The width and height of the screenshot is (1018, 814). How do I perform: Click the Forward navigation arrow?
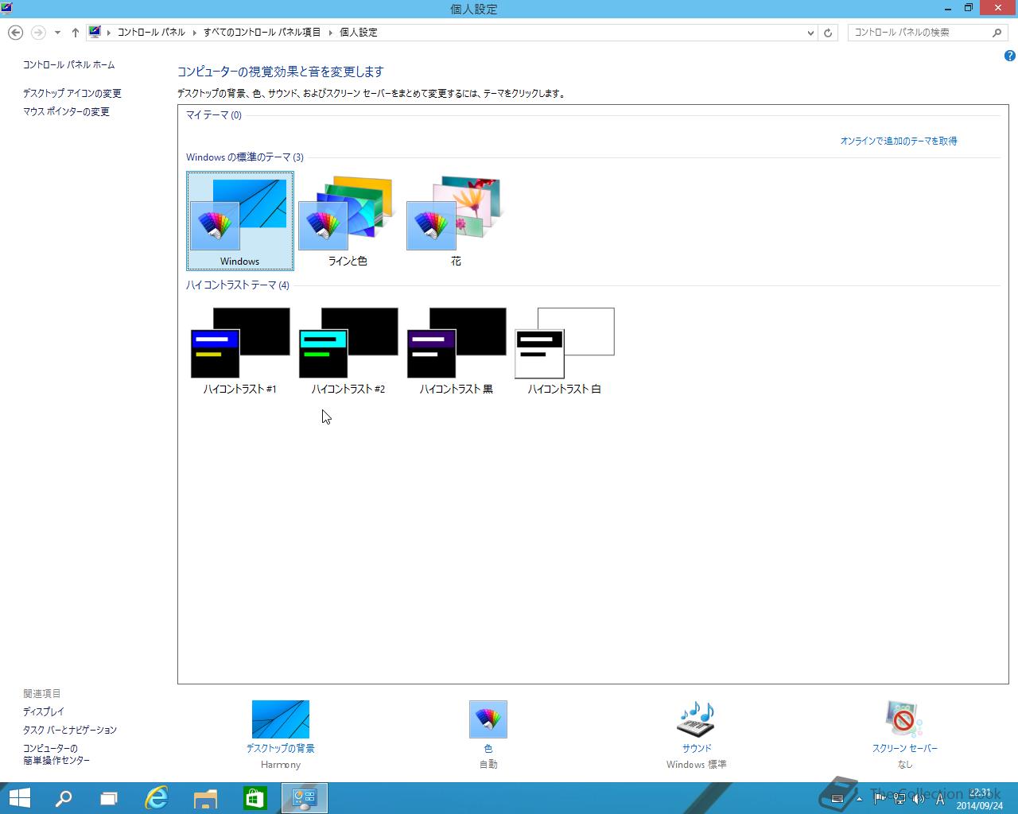(x=37, y=33)
